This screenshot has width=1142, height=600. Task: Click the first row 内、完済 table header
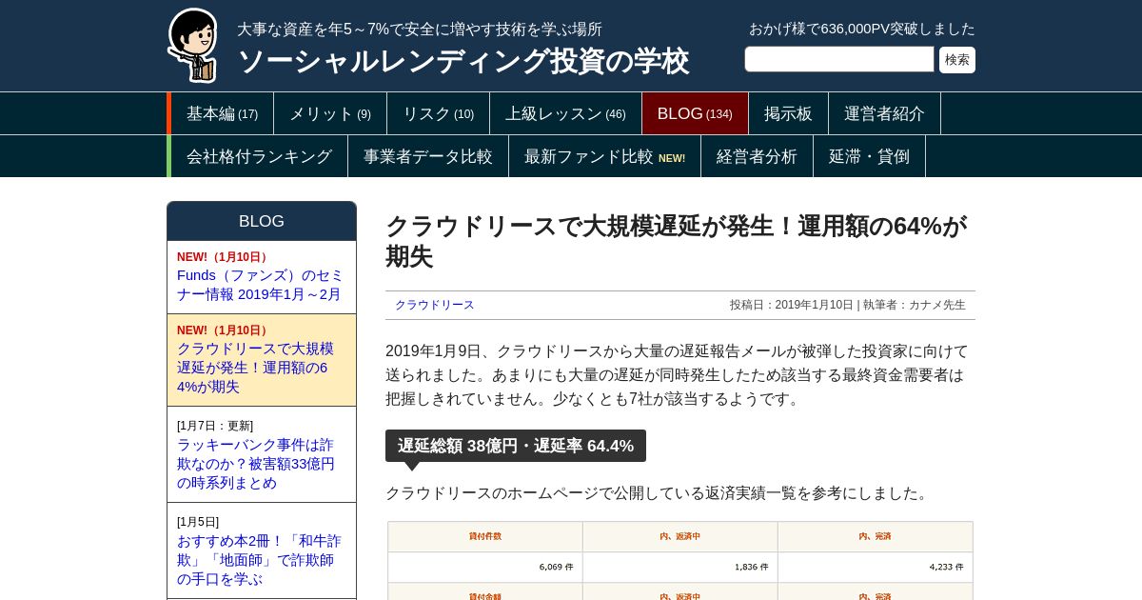tap(876, 536)
